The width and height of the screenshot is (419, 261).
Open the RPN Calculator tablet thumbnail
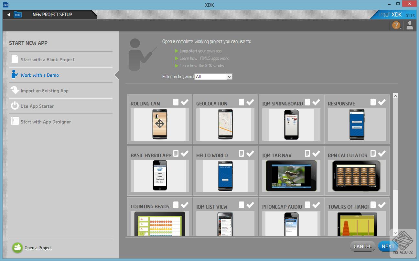(357, 176)
